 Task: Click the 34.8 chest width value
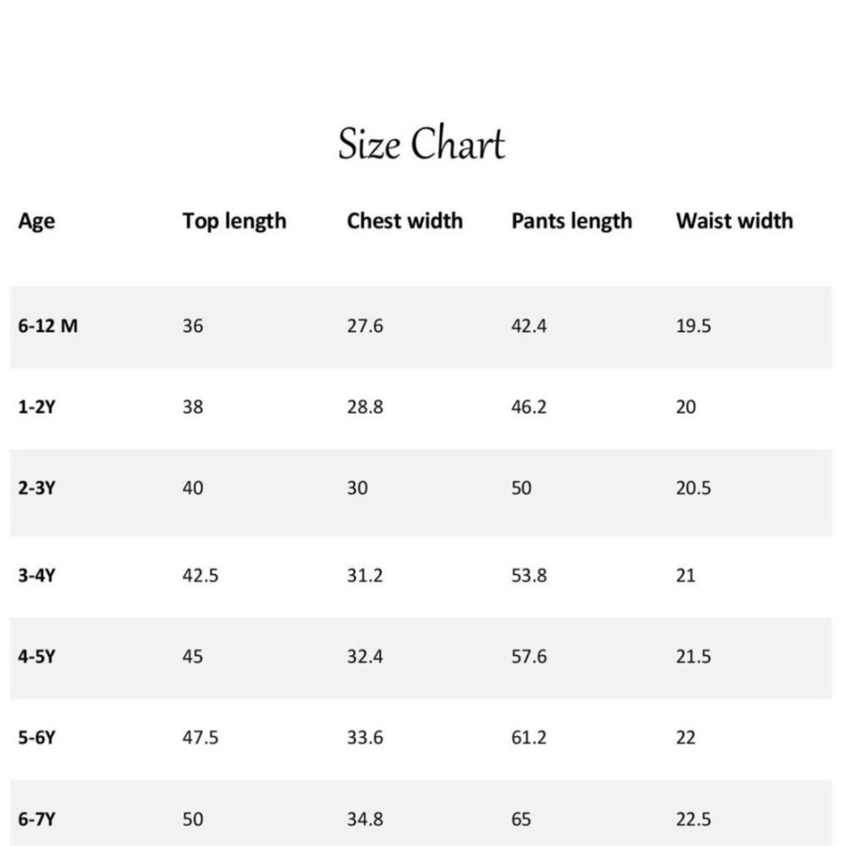click(365, 819)
